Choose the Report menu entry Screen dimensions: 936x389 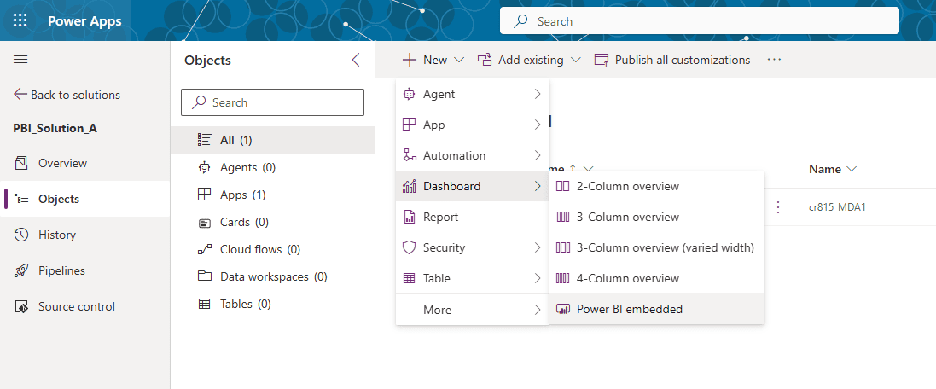[472, 217]
